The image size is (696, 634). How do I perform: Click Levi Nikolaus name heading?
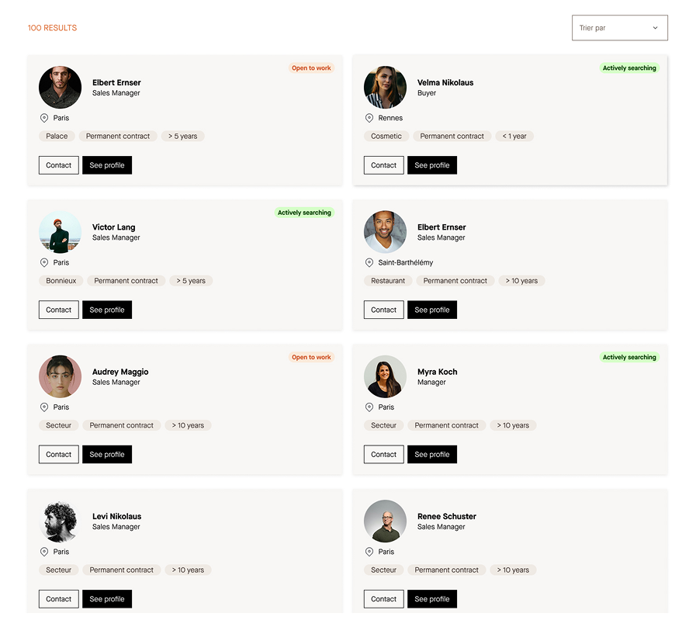point(116,516)
